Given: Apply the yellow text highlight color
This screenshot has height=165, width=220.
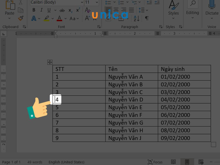Looking at the screenshot, I should pyautogui.click(x=46, y=18).
